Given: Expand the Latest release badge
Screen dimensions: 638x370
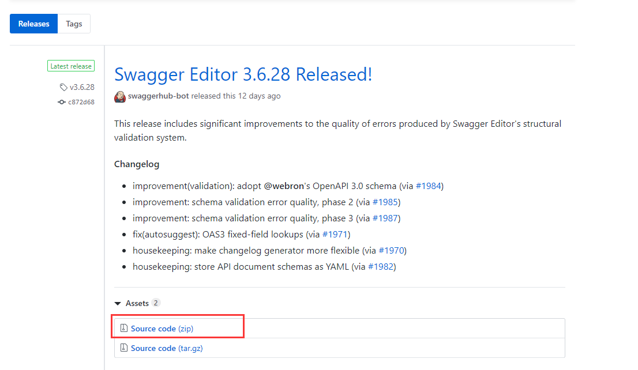Looking at the screenshot, I should click(70, 66).
